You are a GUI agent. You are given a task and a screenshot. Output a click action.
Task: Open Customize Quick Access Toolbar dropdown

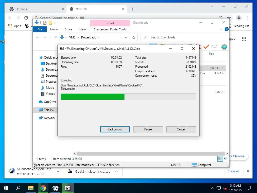tap(55, 23)
